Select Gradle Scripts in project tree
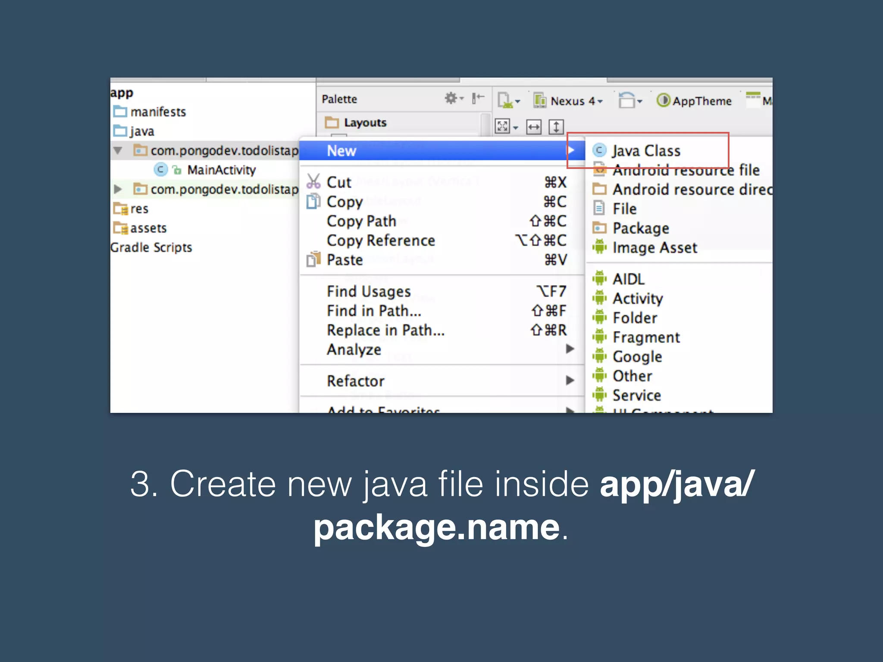This screenshot has height=662, width=883. pos(151,247)
